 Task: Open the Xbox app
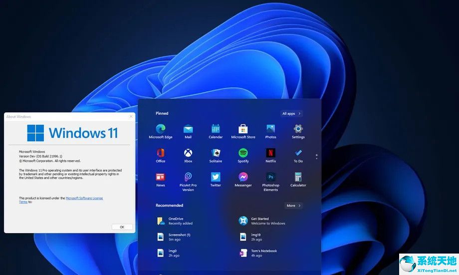click(188, 156)
